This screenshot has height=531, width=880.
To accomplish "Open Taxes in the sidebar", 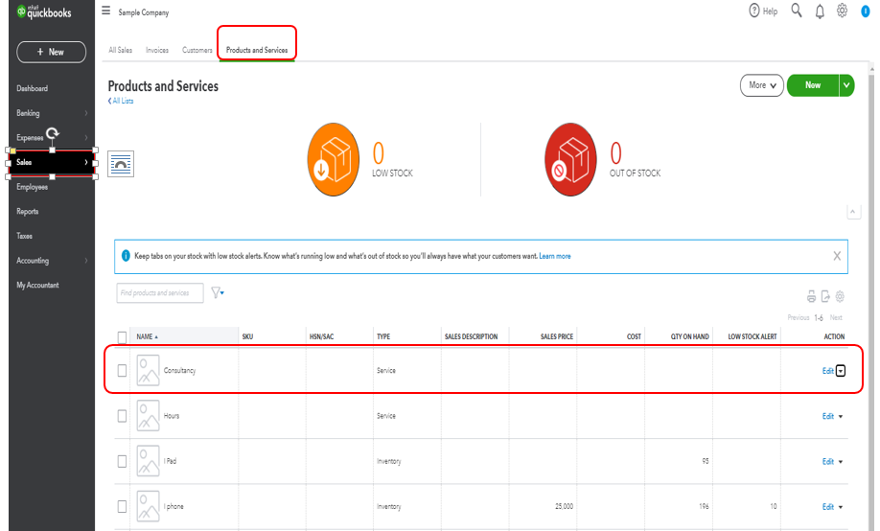I will tap(24, 236).
